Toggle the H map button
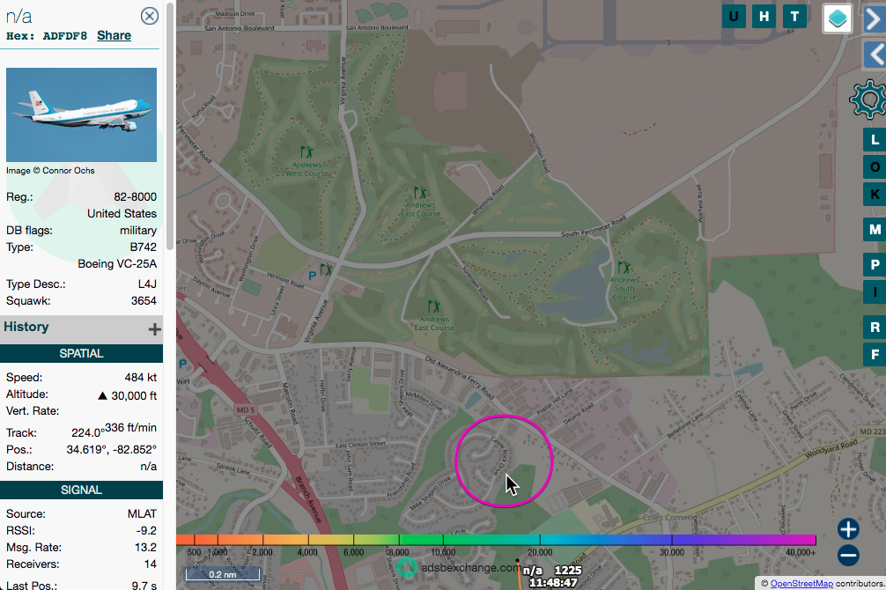Image resolution: width=886 pixels, height=590 pixels. pos(764,17)
